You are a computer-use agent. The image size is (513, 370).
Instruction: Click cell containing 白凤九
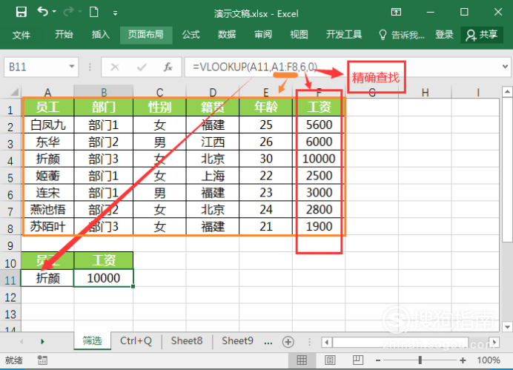click(x=48, y=125)
